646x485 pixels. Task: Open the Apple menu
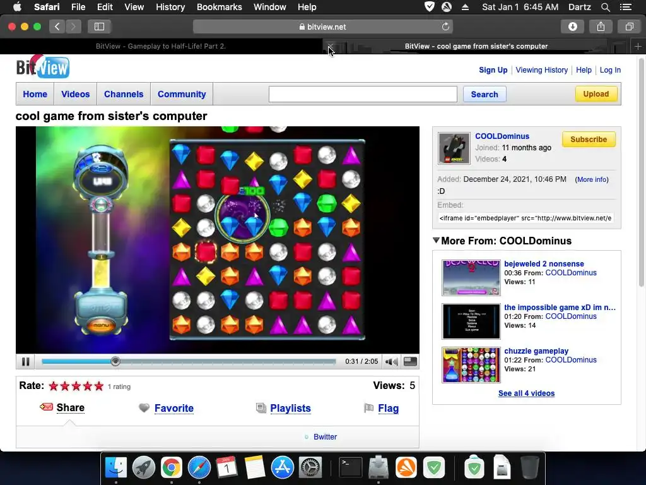17,6
